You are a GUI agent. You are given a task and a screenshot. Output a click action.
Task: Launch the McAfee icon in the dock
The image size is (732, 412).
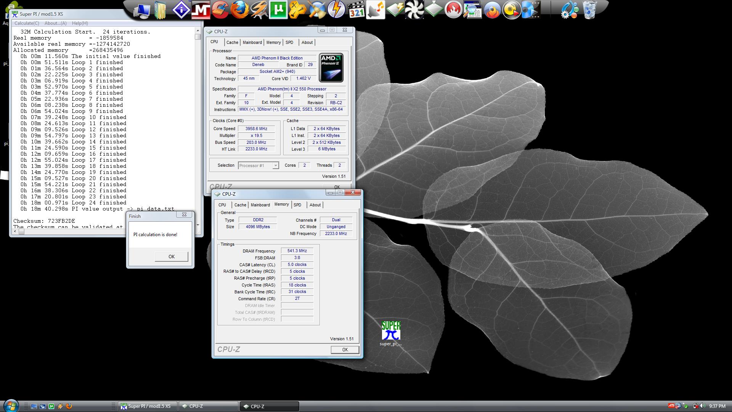pos(201,10)
